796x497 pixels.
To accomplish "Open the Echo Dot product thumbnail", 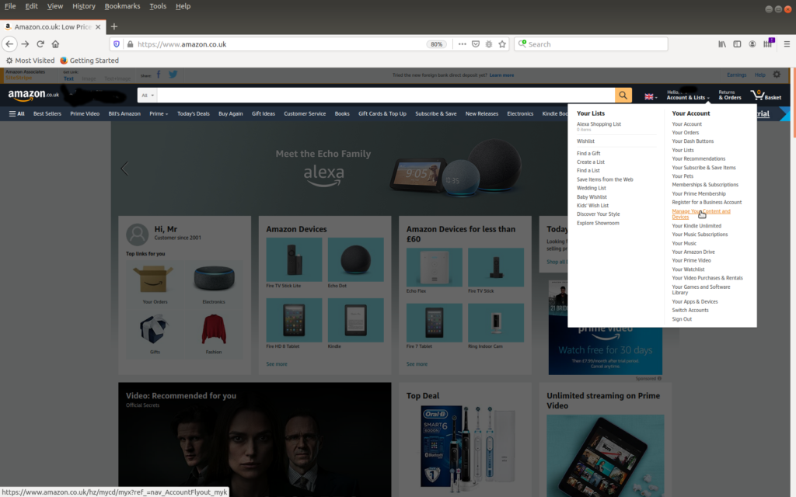I will coord(355,259).
